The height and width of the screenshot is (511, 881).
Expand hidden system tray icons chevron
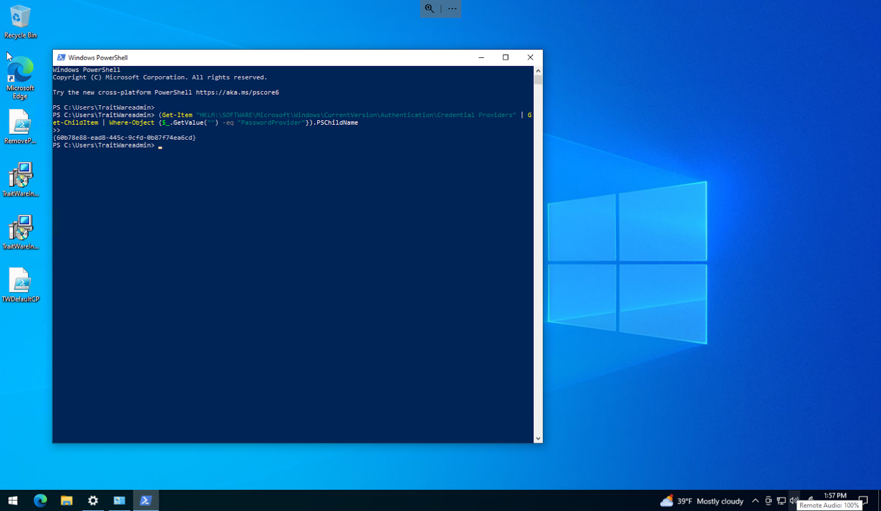[755, 501]
